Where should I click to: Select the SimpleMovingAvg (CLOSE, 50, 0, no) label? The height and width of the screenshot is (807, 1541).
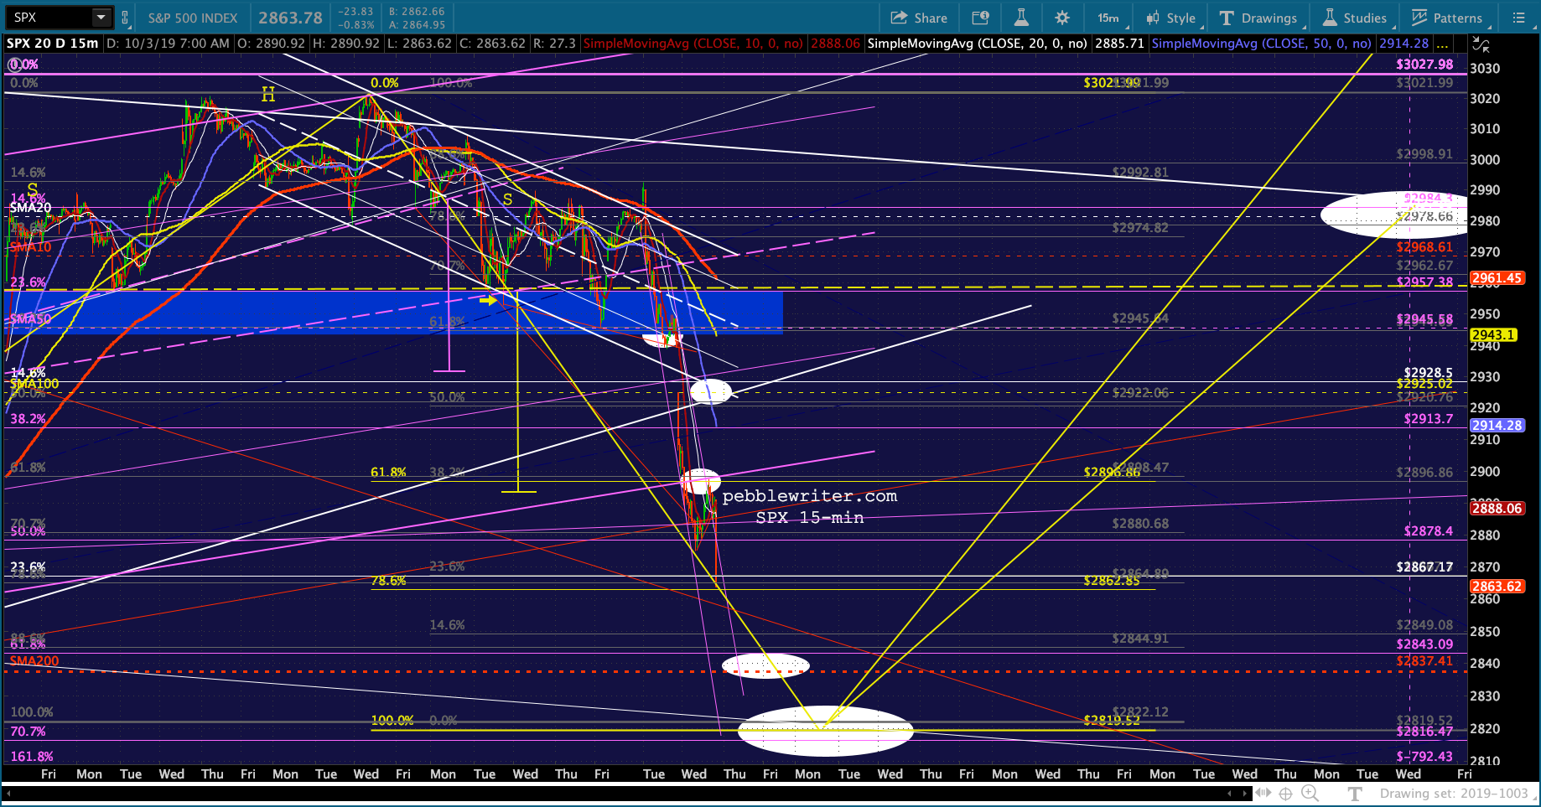point(1262,43)
